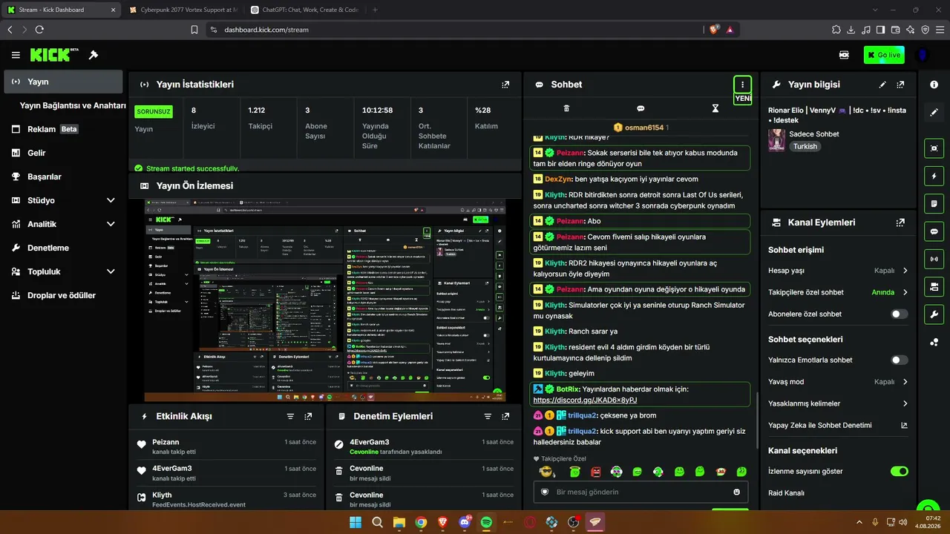Expand the Topluluk sidebar section
950x534 pixels.
pos(111,271)
